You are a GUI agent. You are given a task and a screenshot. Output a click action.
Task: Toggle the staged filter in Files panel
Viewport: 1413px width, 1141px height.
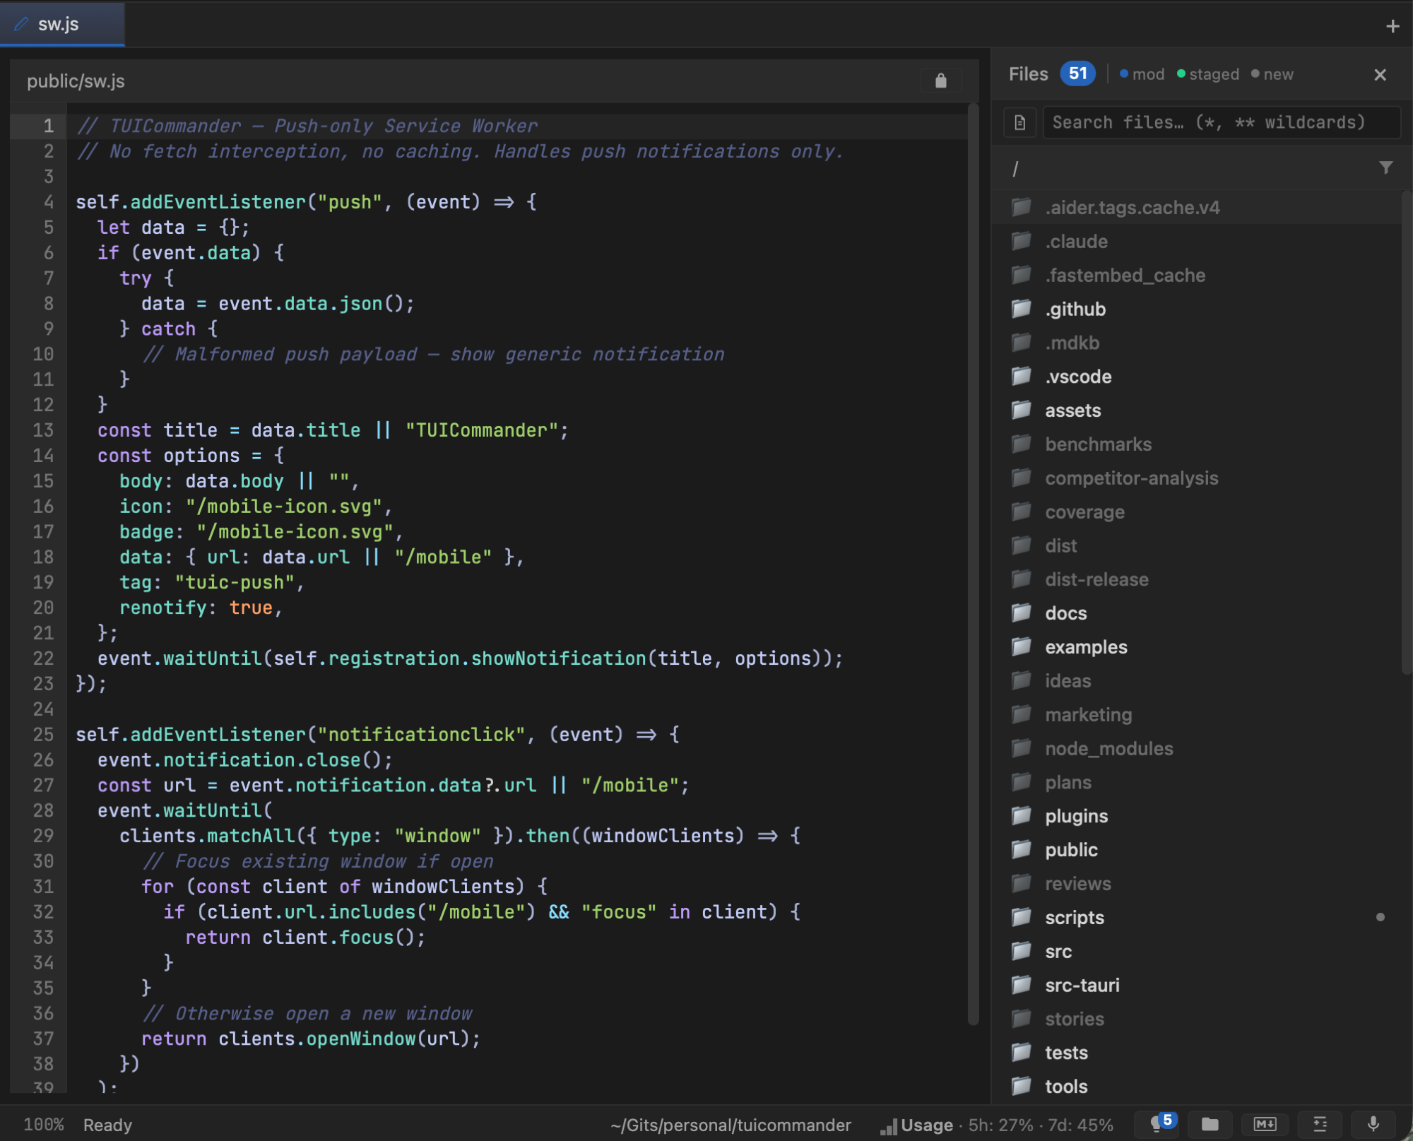click(x=1208, y=73)
